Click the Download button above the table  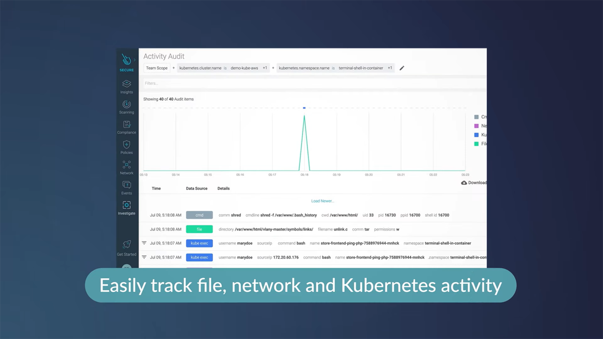click(472, 182)
